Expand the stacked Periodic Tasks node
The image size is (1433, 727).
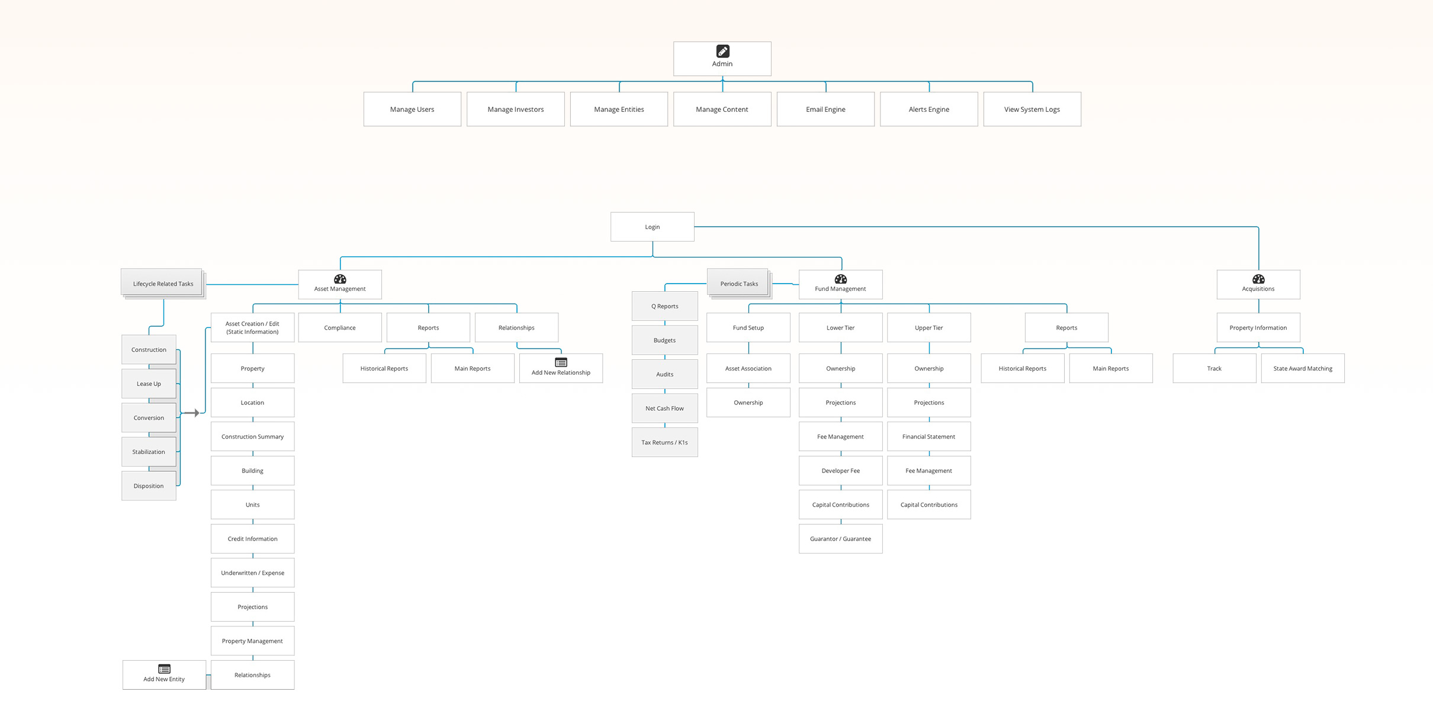pos(738,283)
